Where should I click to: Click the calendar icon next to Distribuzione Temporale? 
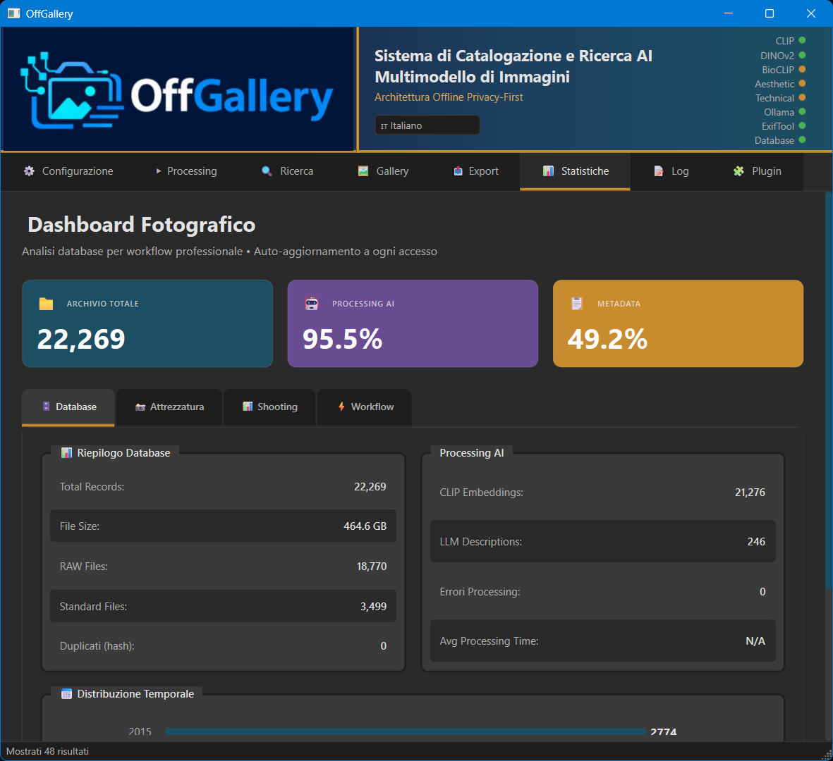pos(66,694)
